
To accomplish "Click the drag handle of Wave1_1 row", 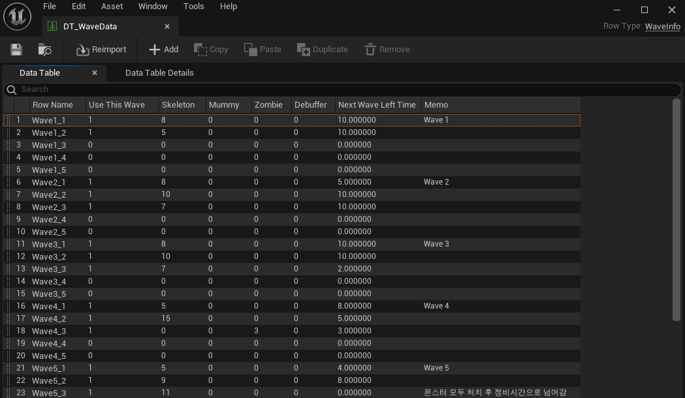I will [x=8, y=120].
